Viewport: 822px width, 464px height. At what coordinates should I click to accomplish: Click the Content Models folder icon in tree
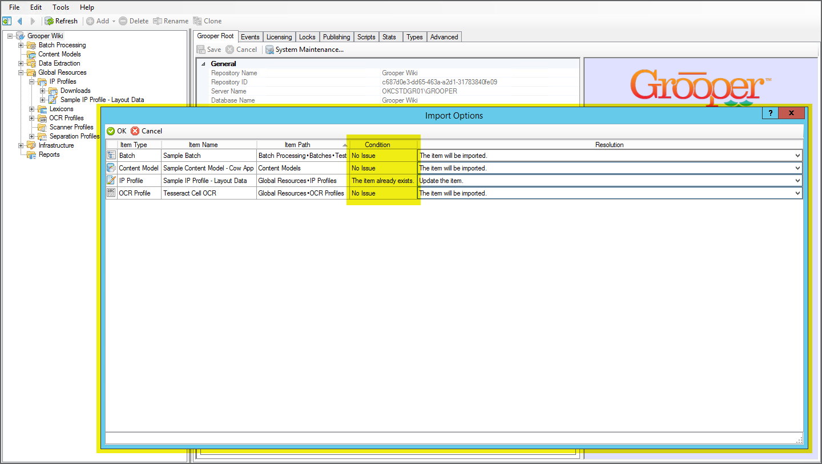[31, 54]
